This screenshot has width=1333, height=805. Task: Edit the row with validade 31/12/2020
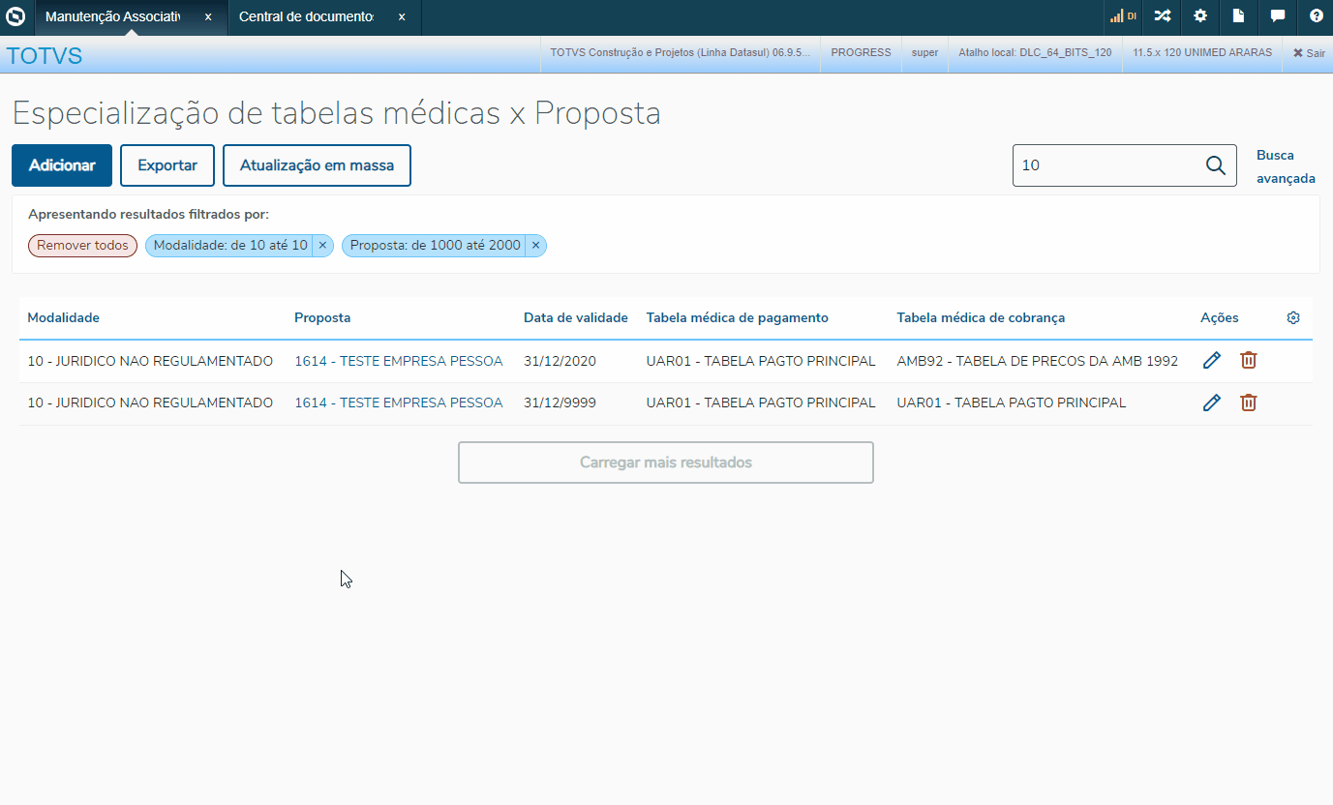click(x=1211, y=360)
